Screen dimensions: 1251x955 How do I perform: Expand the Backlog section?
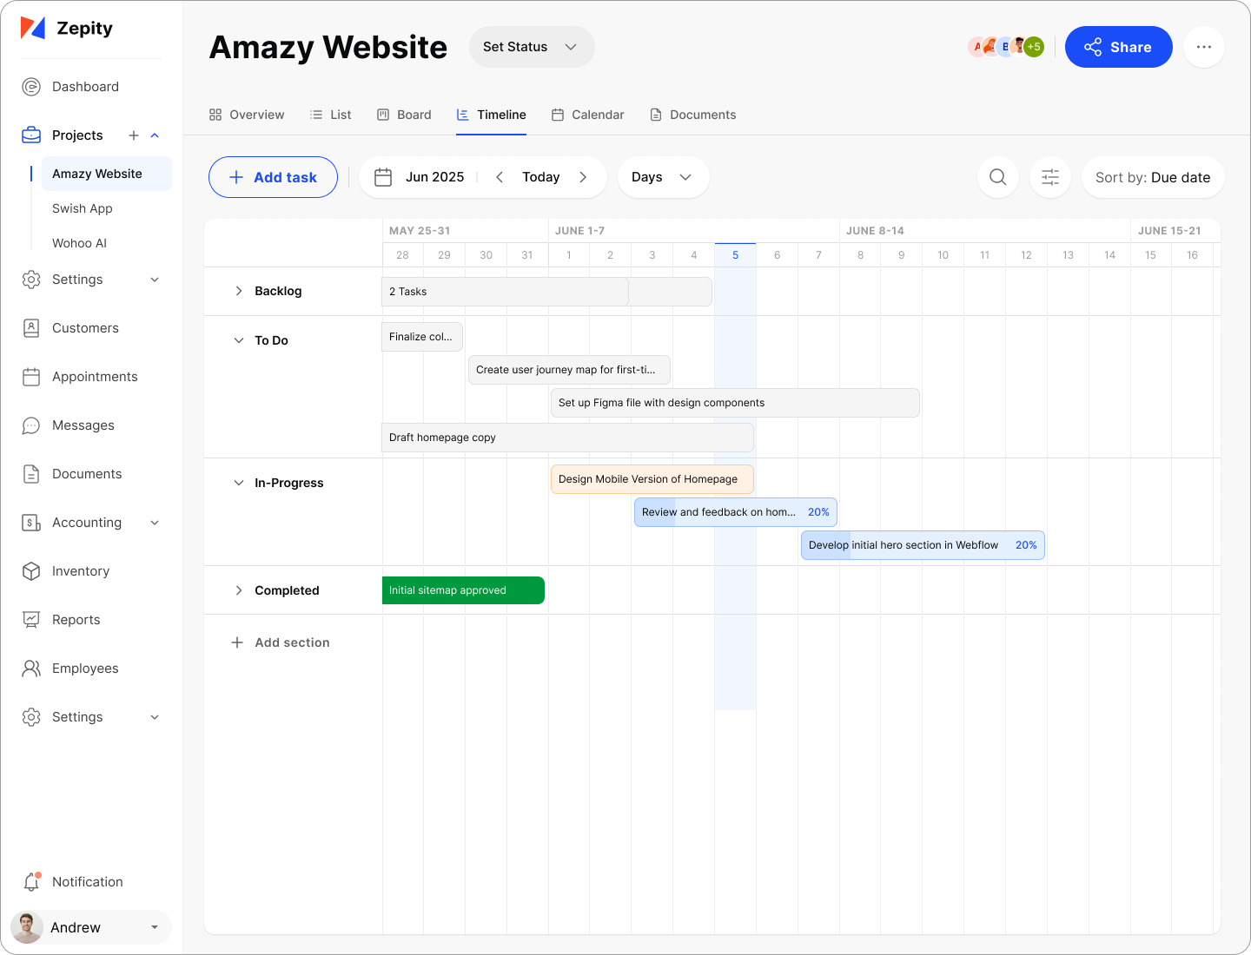tap(239, 292)
